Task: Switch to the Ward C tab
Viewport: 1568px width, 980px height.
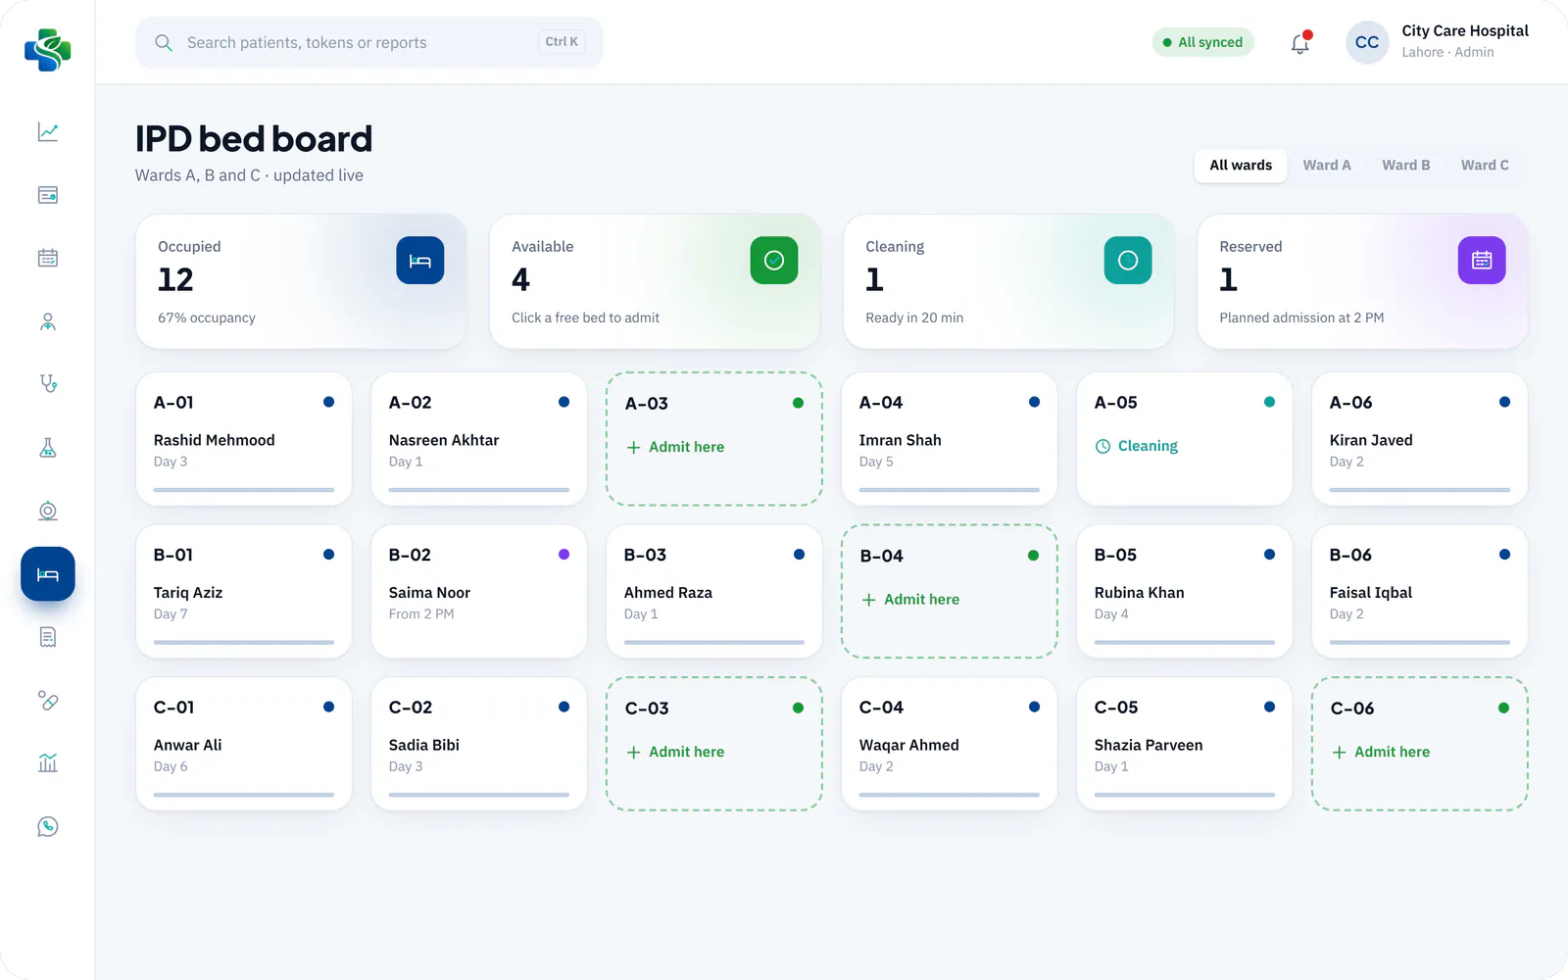Action: [x=1485, y=166]
